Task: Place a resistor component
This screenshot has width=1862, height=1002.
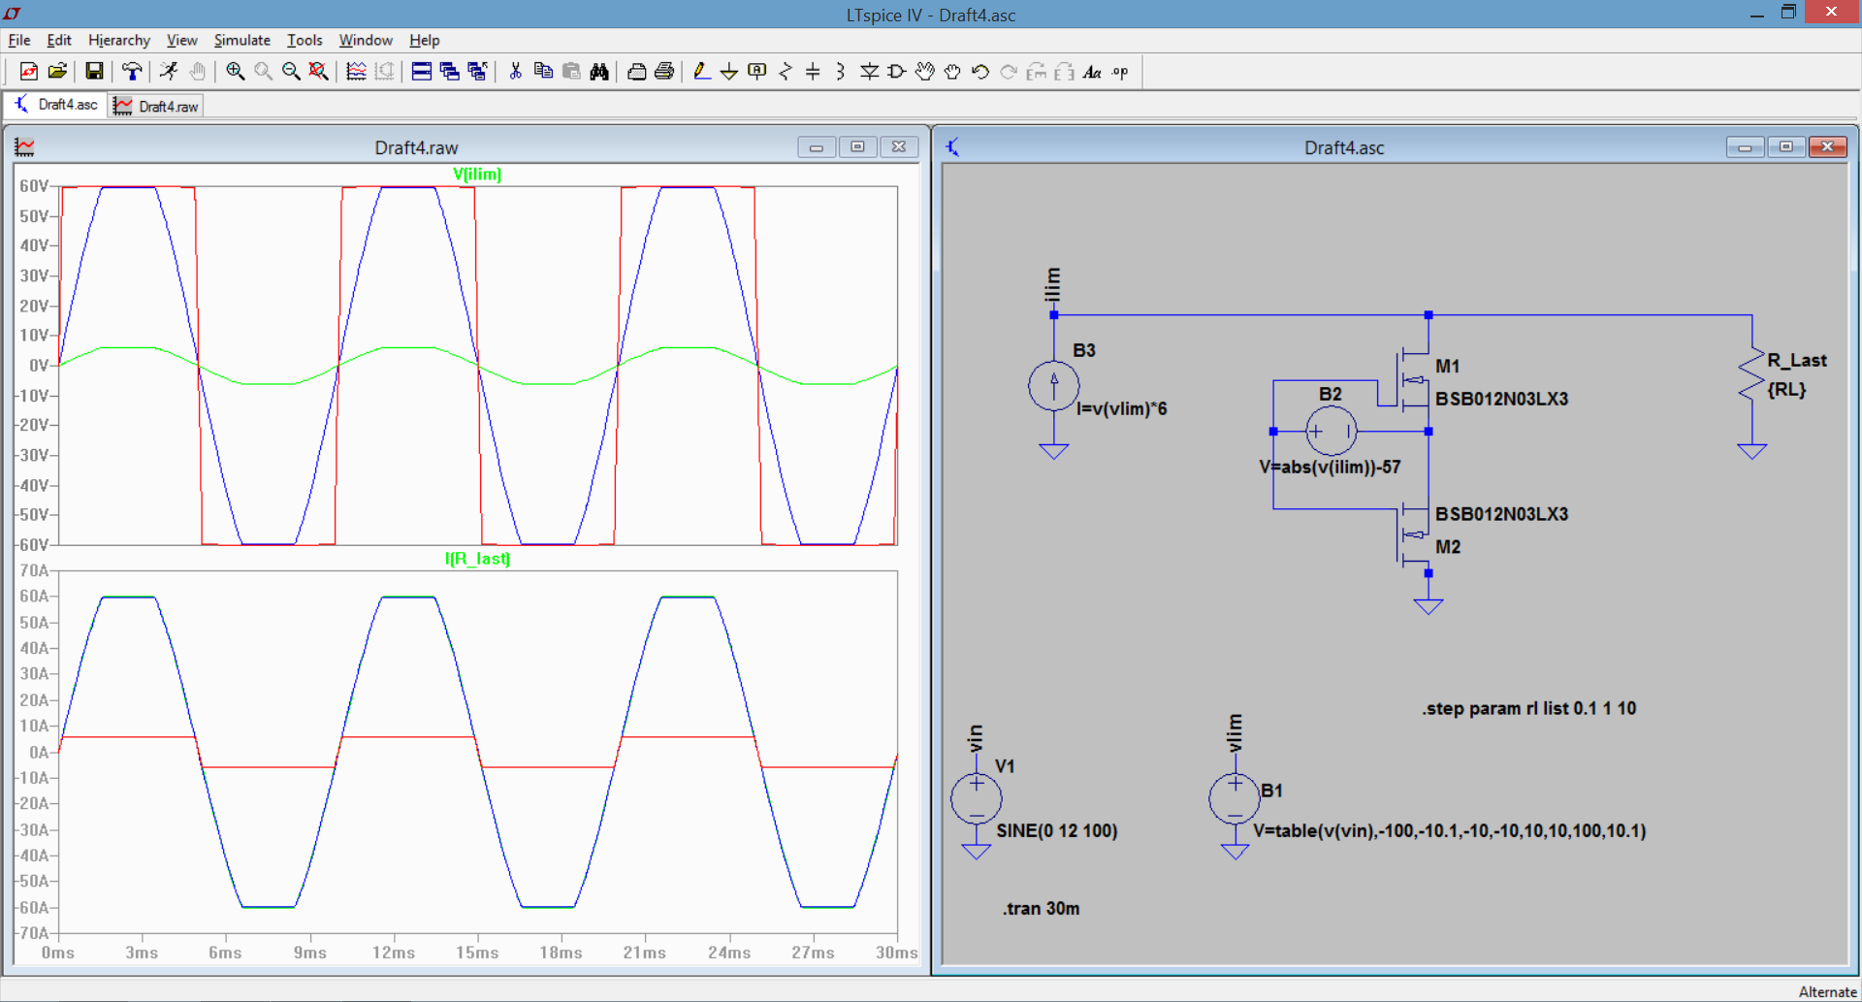Action: (786, 71)
